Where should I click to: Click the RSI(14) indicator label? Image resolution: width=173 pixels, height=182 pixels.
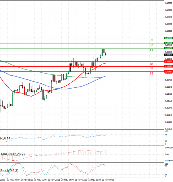pyautogui.click(x=6, y=138)
